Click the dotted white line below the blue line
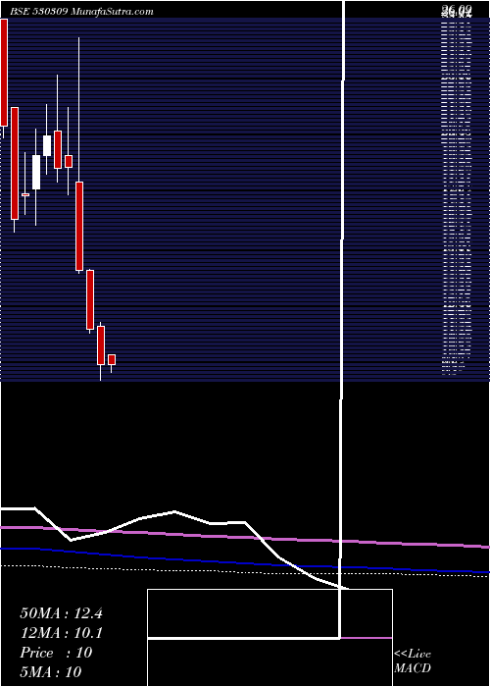The width and height of the screenshot is (490, 687). click(245, 572)
